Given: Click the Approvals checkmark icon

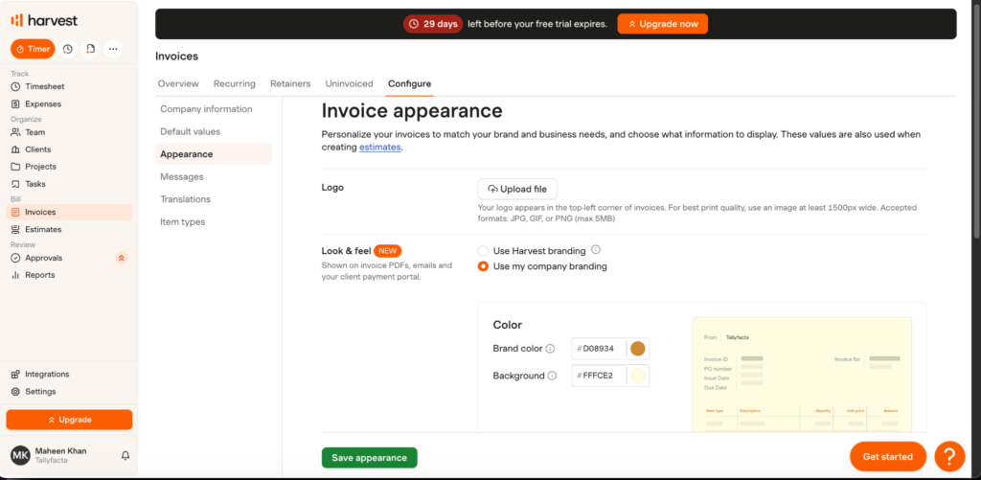Looking at the screenshot, I should point(15,258).
